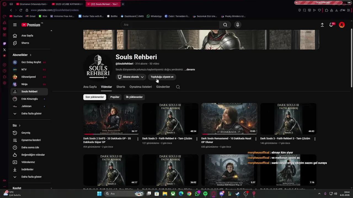Click the browser address bar URL
The height and width of the screenshot is (198, 353).
tap(55, 10)
